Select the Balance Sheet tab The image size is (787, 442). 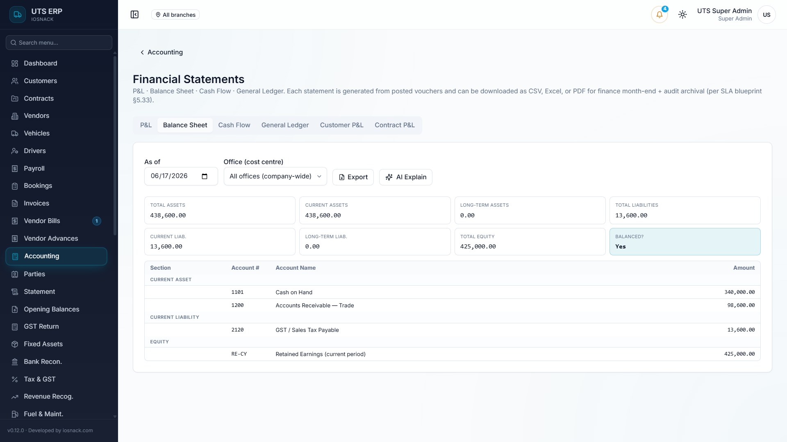click(x=185, y=125)
